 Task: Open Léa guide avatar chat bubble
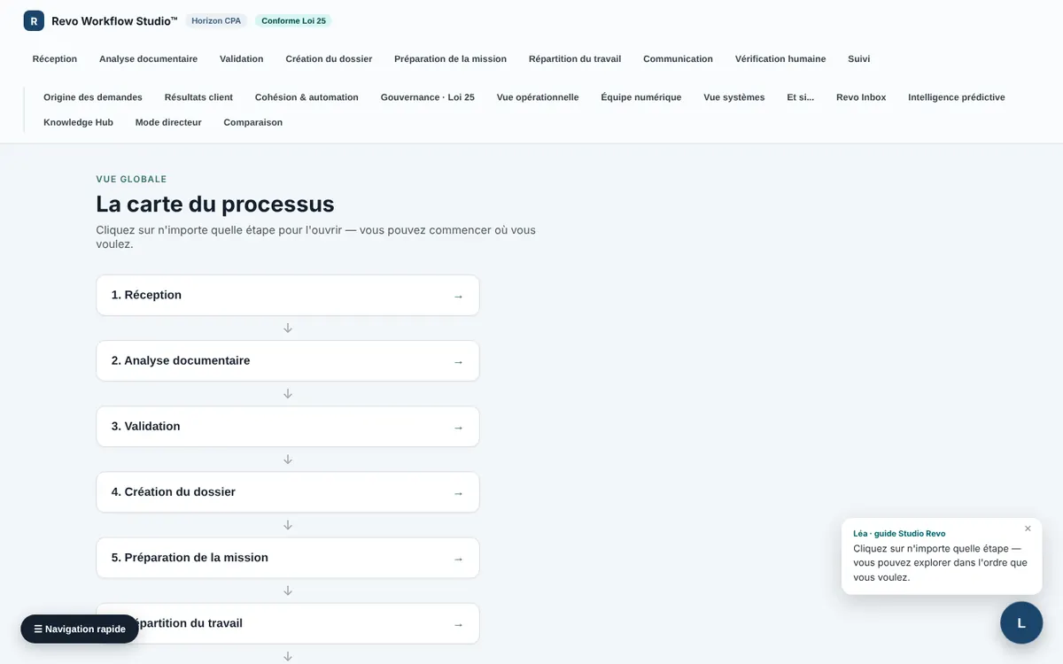point(1021,622)
